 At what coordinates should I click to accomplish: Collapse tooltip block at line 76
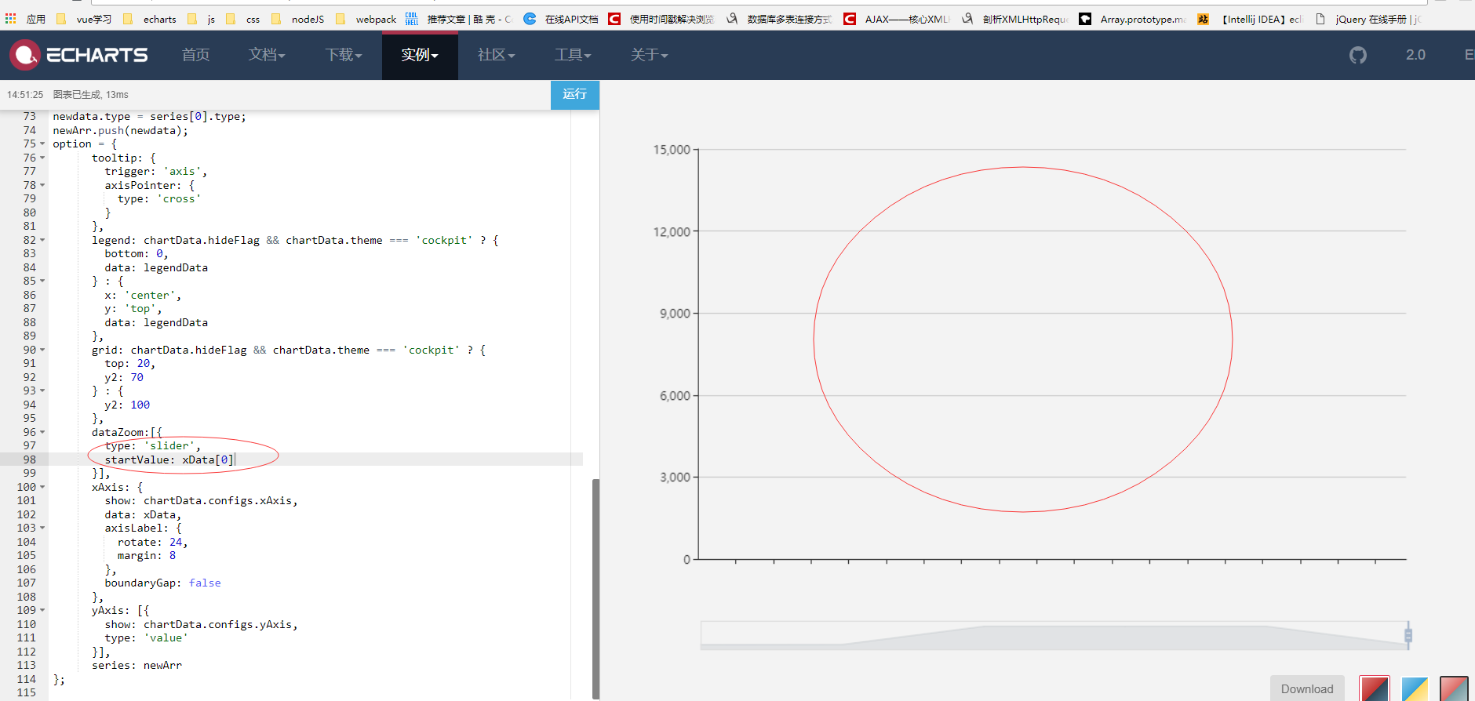[42, 158]
